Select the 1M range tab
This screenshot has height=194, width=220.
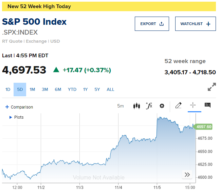click(x=32, y=90)
